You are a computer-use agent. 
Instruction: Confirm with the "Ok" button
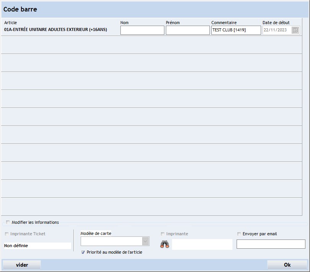(287, 264)
